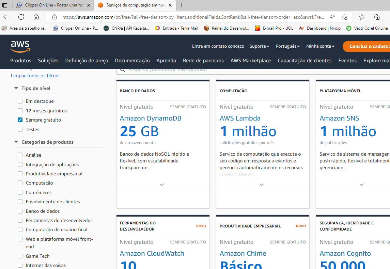Open Painel do Desenvolvedor bookmark
390x269 pixels.
(227, 28)
